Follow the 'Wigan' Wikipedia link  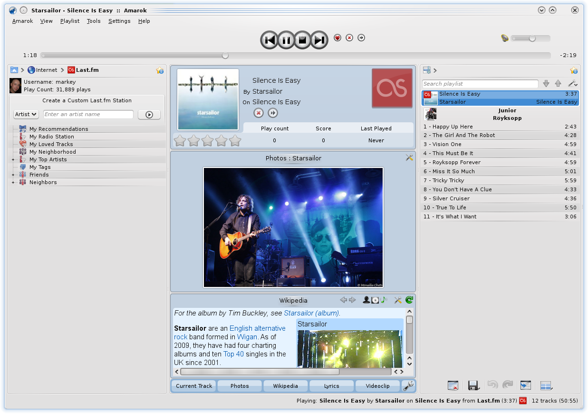[247, 337]
